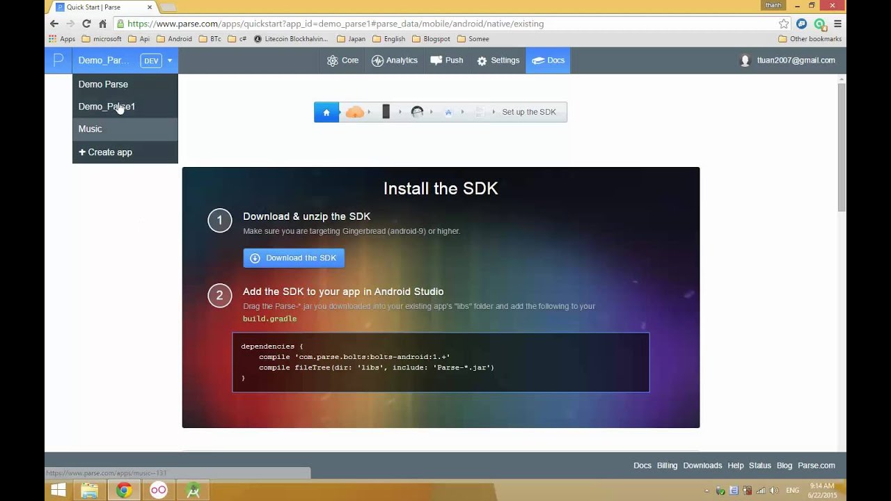Open Billing link in footer
The image size is (891, 501).
click(x=667, y=466)
